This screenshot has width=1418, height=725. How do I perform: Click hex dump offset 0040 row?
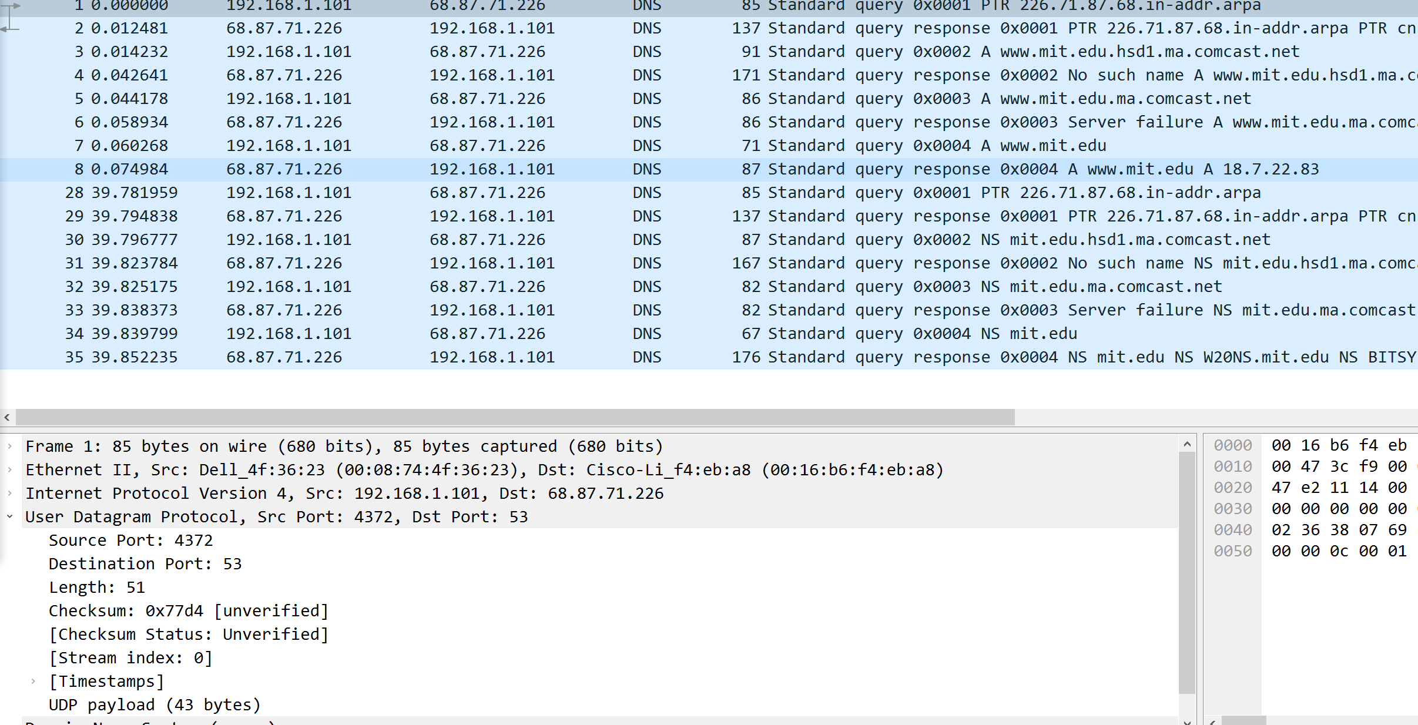1310,530
